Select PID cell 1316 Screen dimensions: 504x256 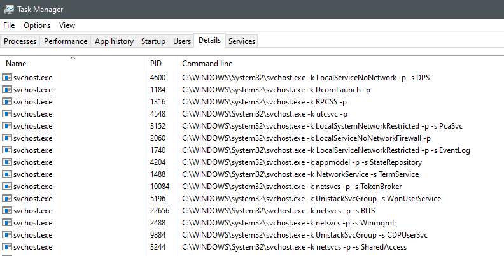click(x=158, y=102)
